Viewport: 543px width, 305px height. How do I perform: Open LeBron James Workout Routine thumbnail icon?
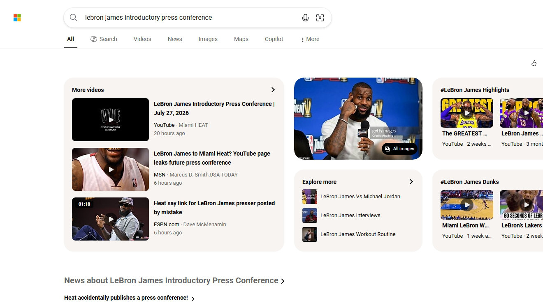[310, 234]
